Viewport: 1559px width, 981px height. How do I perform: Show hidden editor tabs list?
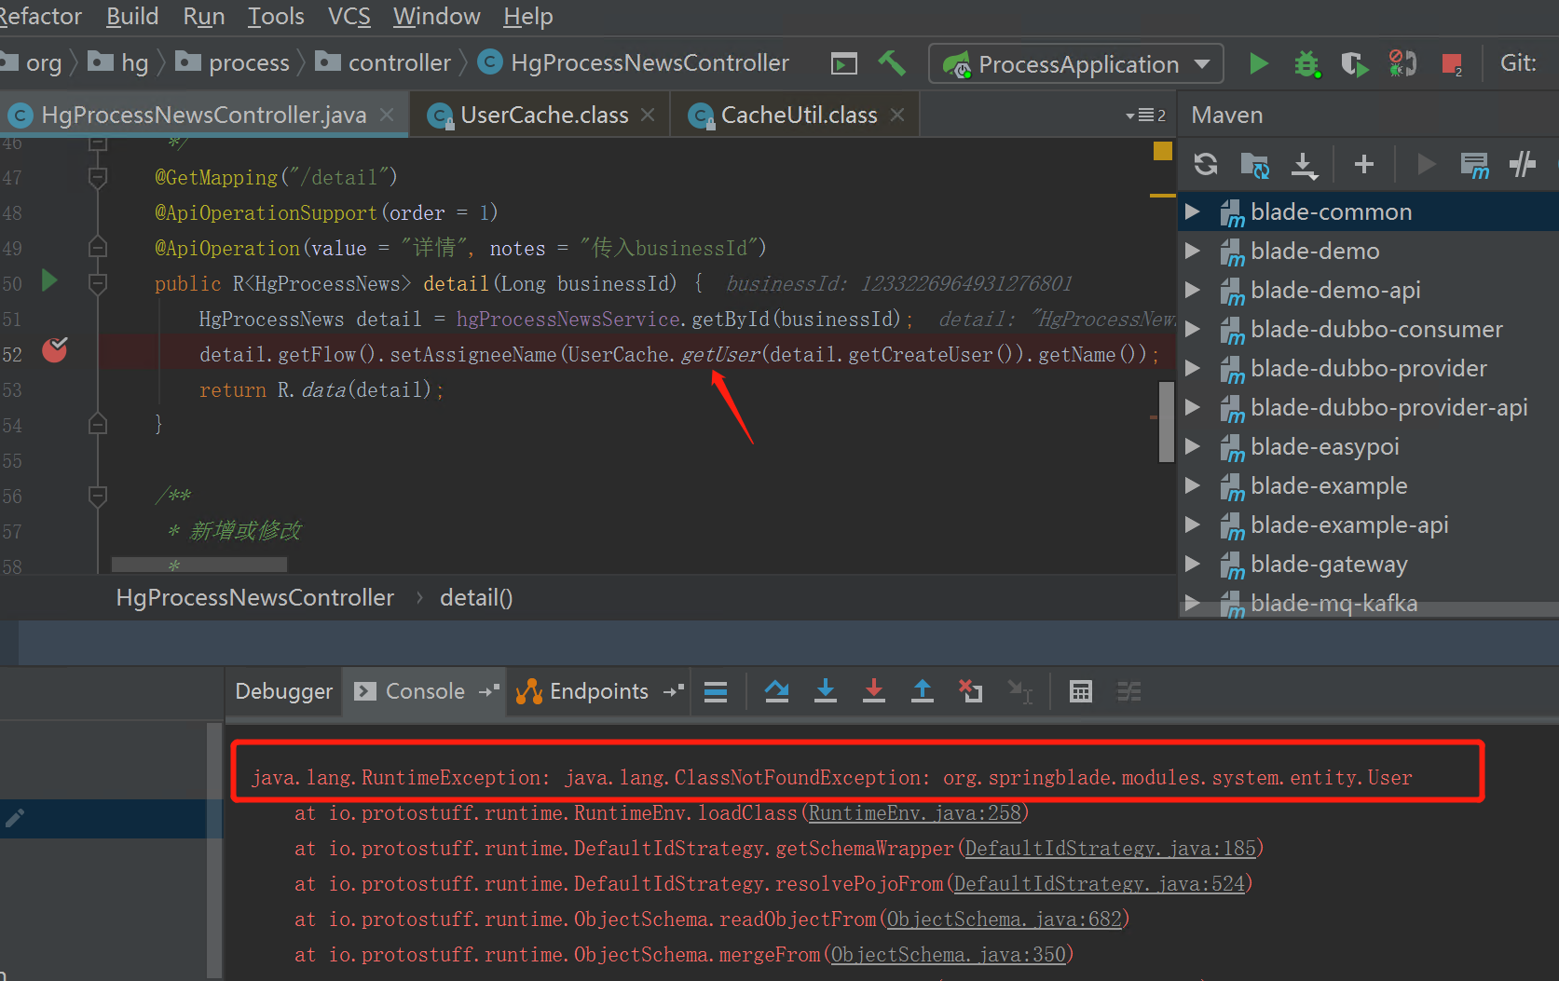tap(1146, 116)
